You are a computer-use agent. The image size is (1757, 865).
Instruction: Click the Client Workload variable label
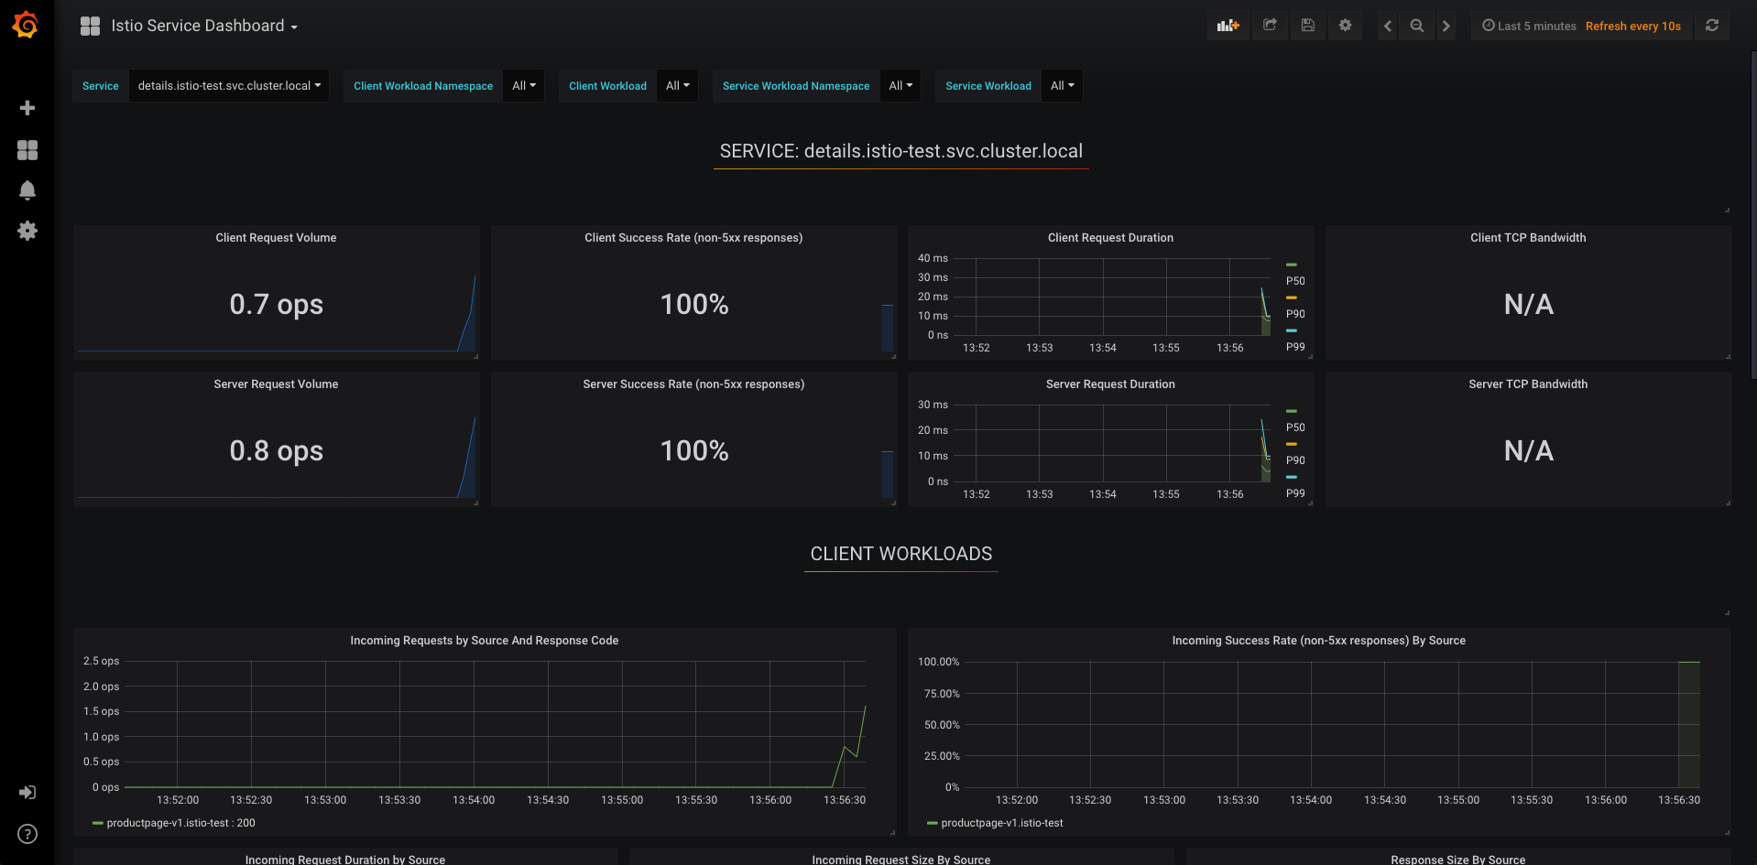coord(607,86)
